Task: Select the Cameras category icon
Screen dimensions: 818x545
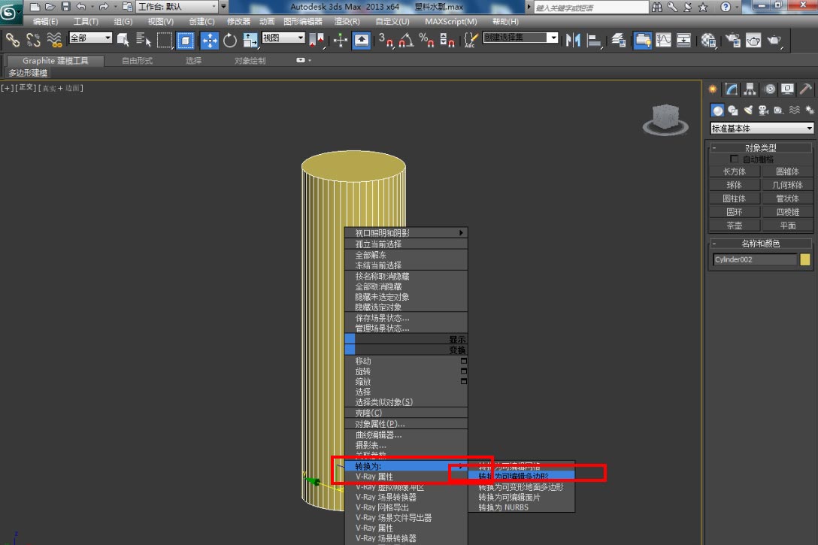Action: [x=763, y=111]
